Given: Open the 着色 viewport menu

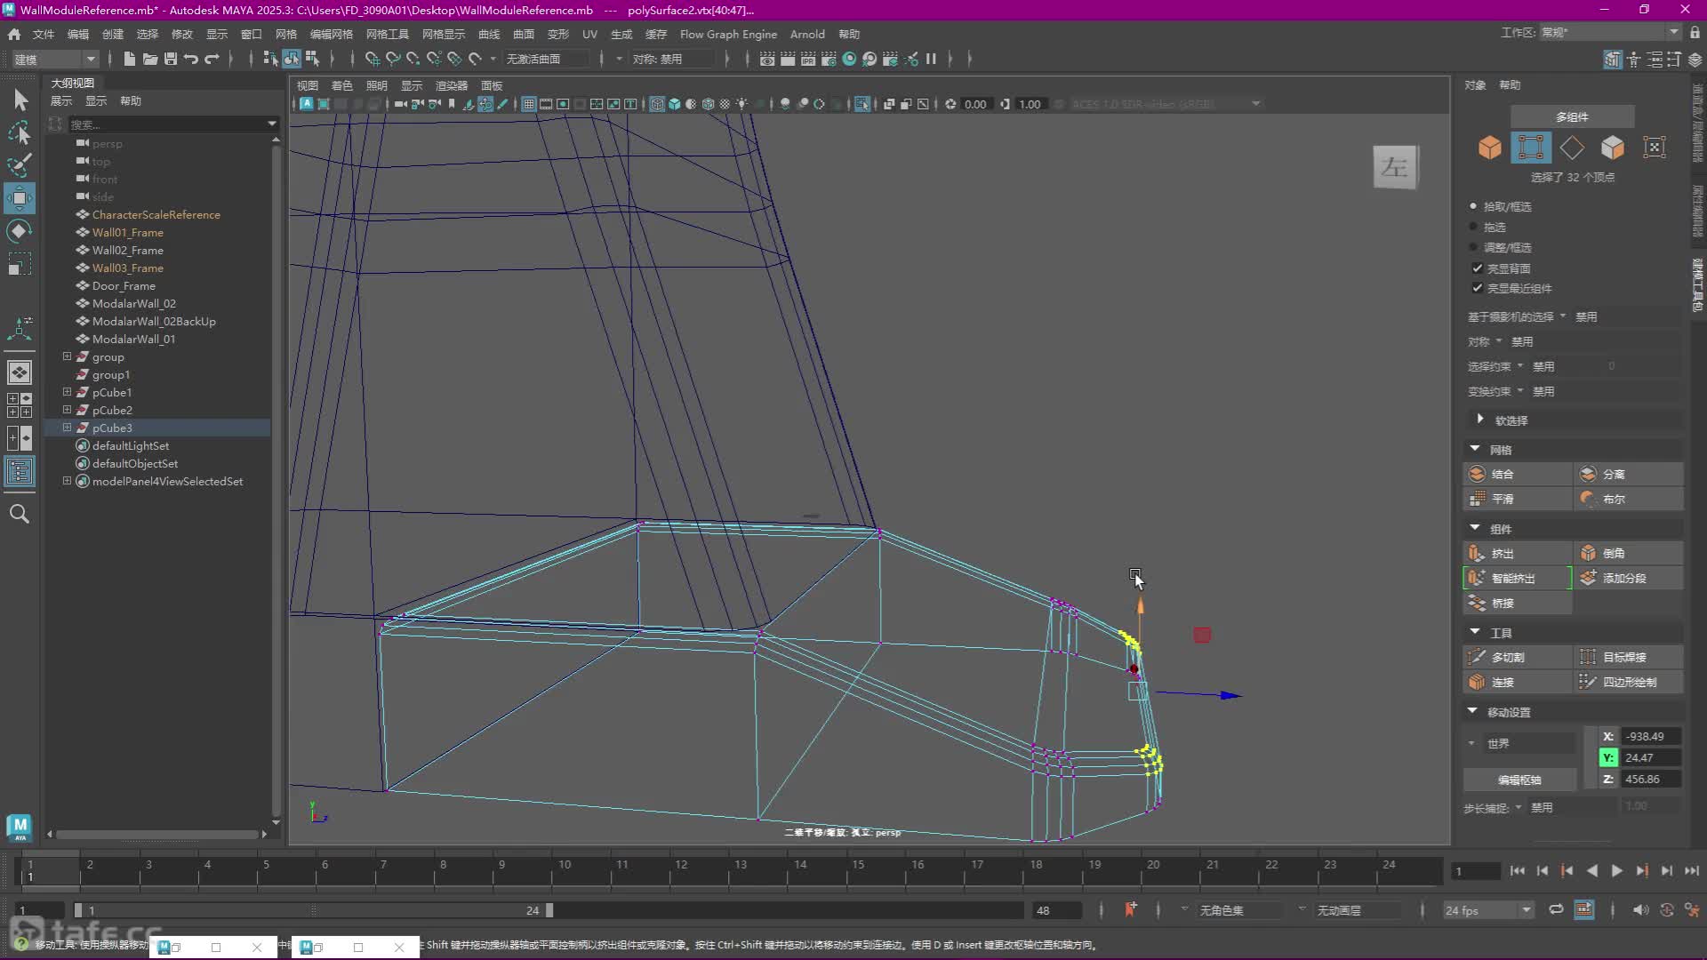Looking at the screenshot, I should pyautogui.click(x=341, y=85).
